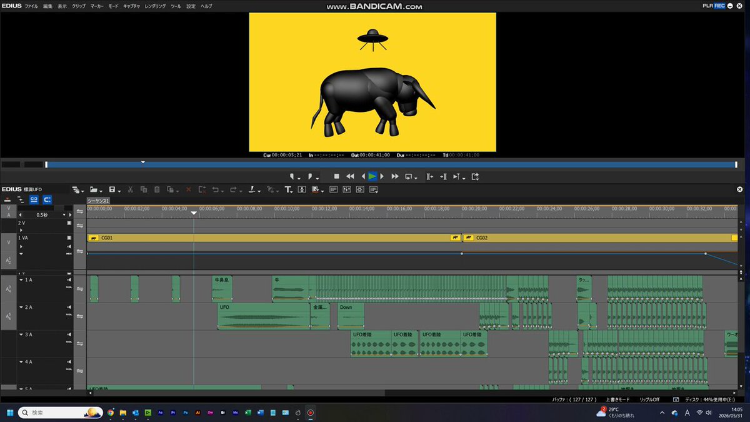
Task: Open the レンダリング menu
Action: 155,6
